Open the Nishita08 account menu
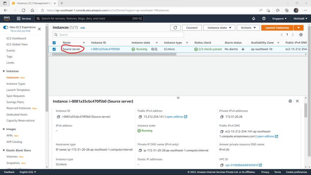Viewport: 311px width, 175px height. click(300, 18)
